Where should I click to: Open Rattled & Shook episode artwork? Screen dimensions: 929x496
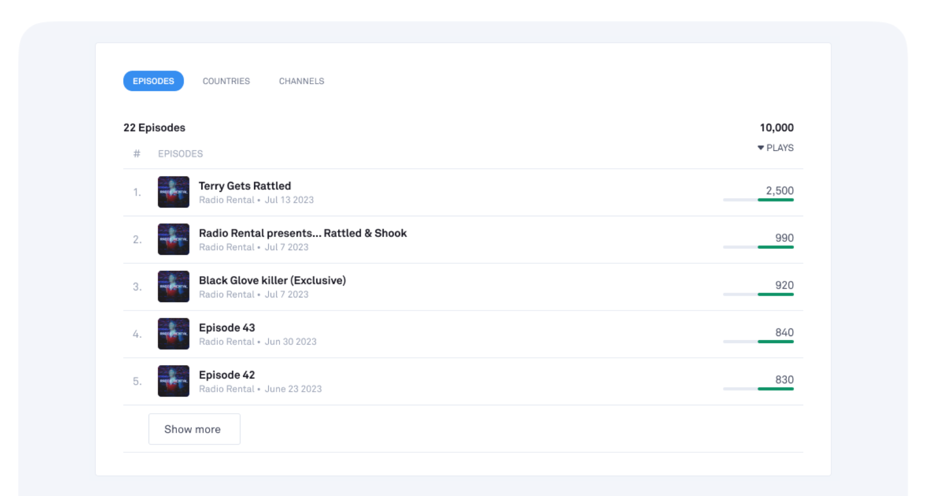pos(173,239)
